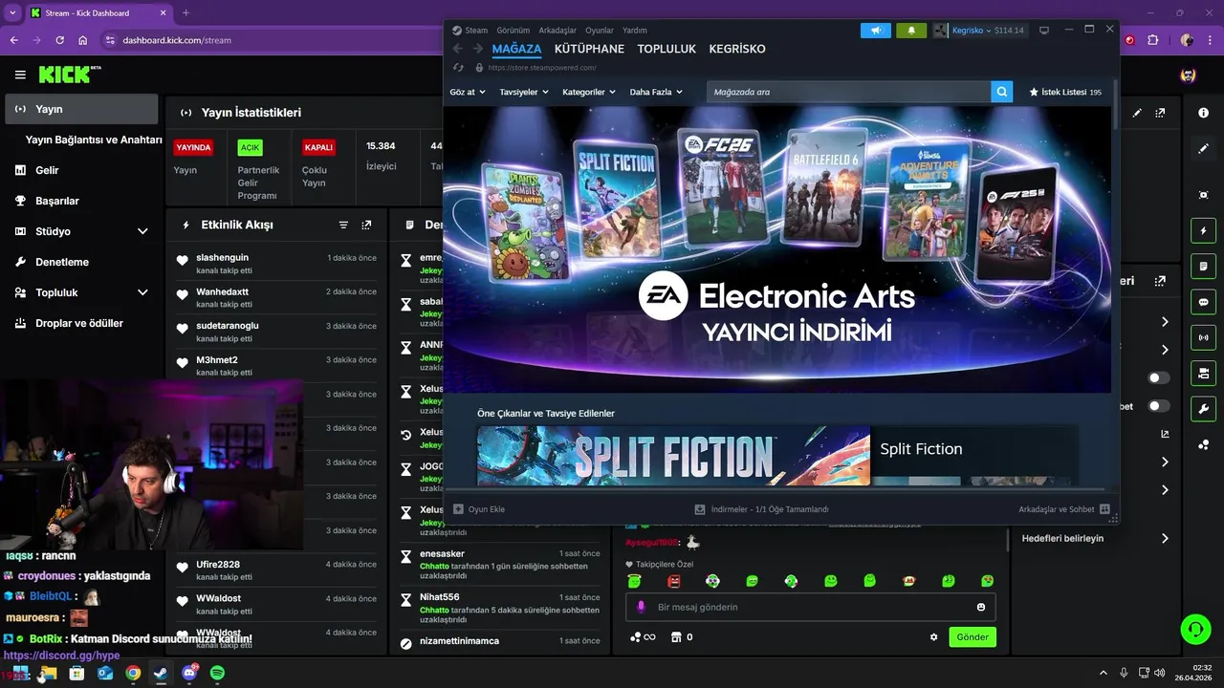Open the Kick hamburger menu
Screen dimensions: 1224x688
coord(20,75)
